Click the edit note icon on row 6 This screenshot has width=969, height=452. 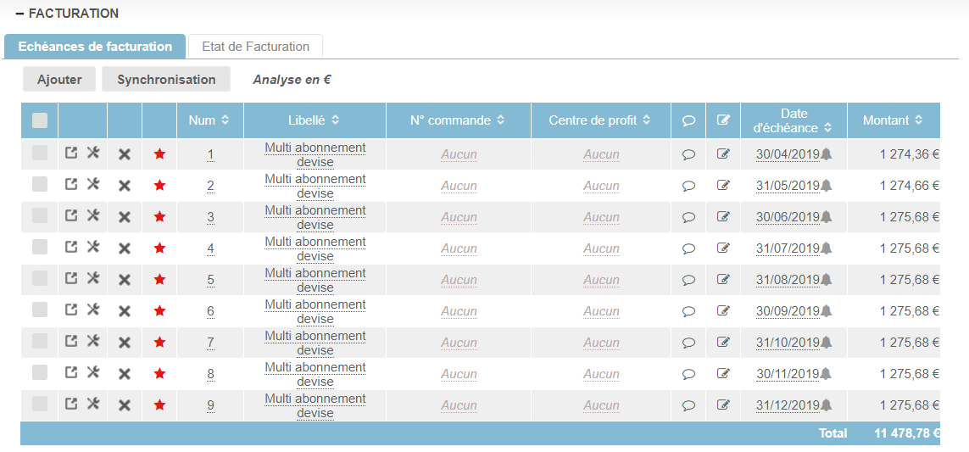[x=723, y=311]
